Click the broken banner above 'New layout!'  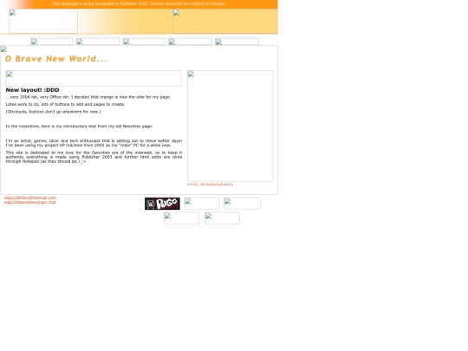point(94,79)
